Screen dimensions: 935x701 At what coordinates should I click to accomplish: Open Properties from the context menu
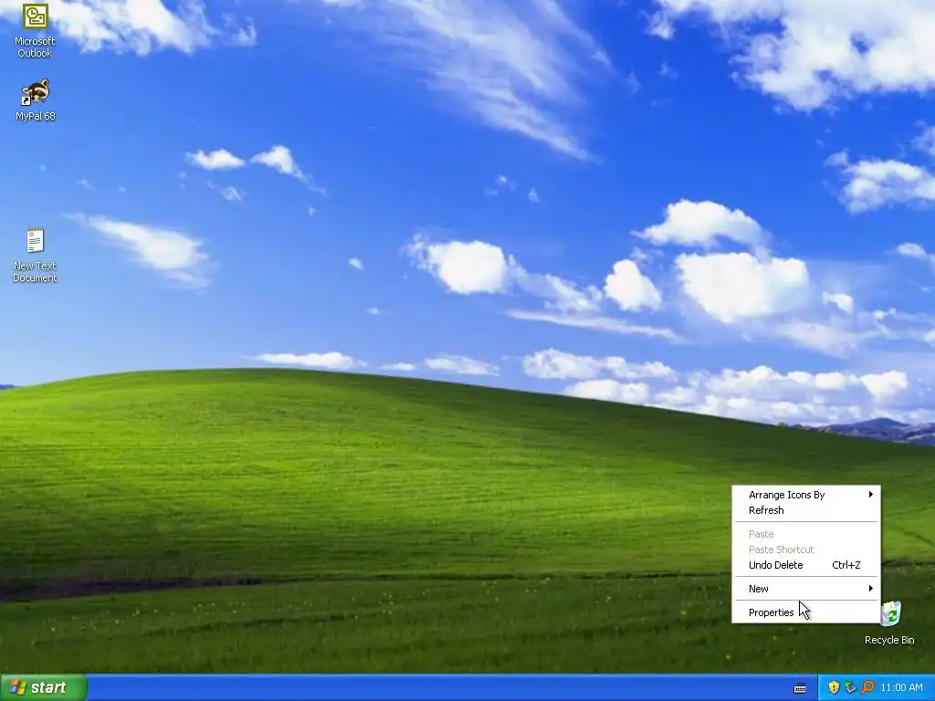[x=805, y=612]
